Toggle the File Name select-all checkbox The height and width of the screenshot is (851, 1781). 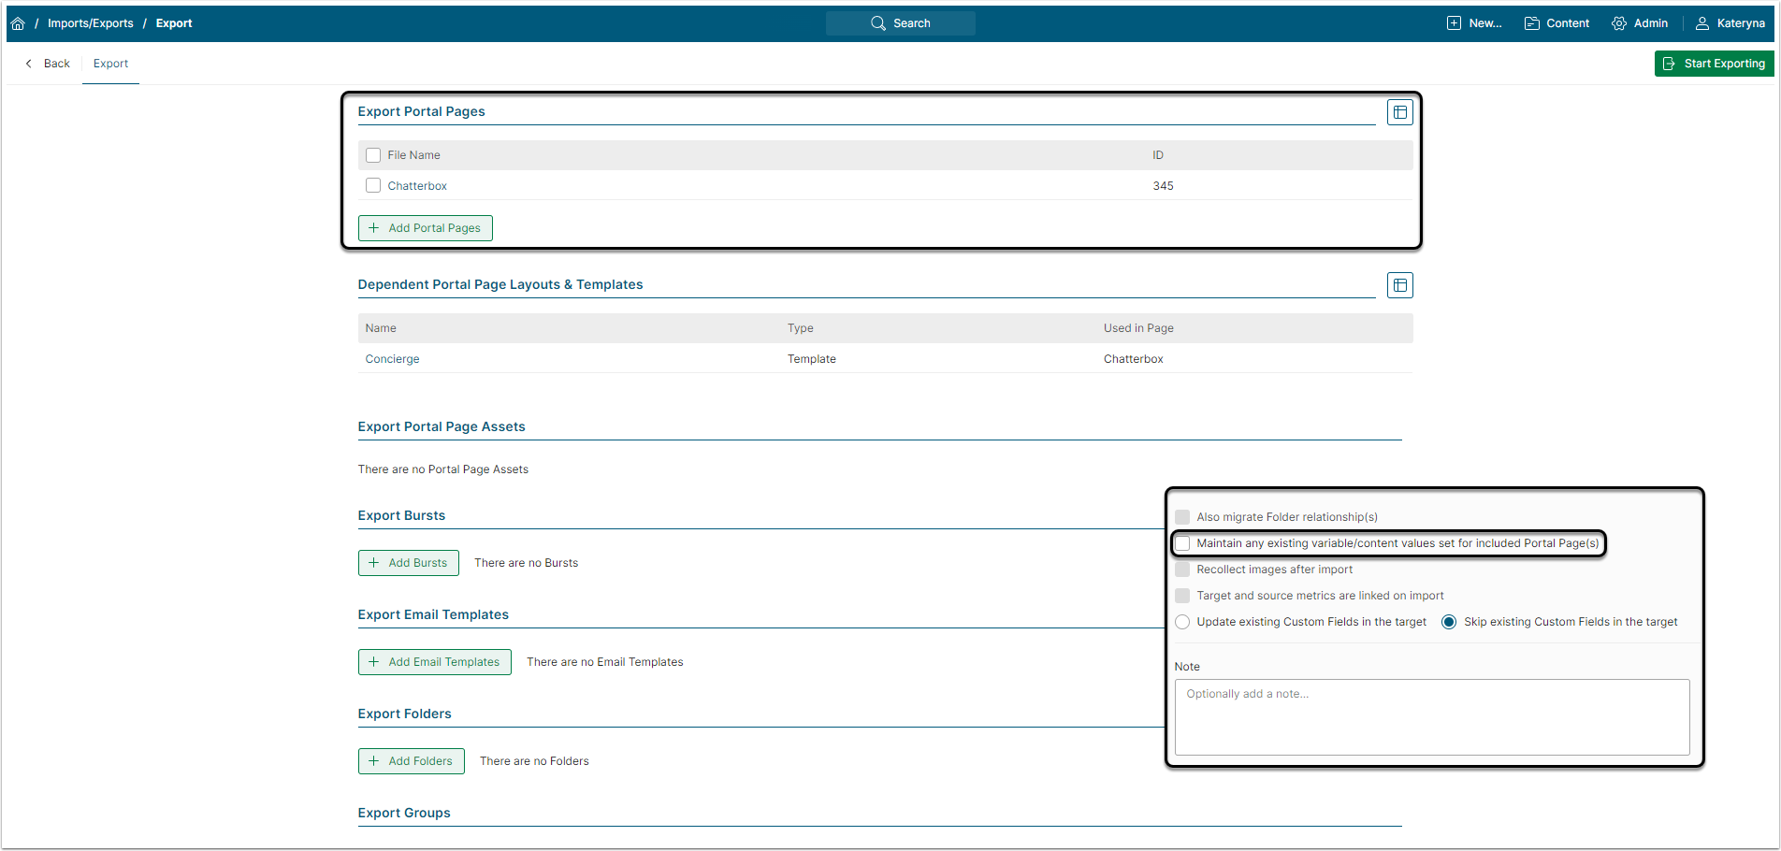pyautogui.click(x=373, y=155)
